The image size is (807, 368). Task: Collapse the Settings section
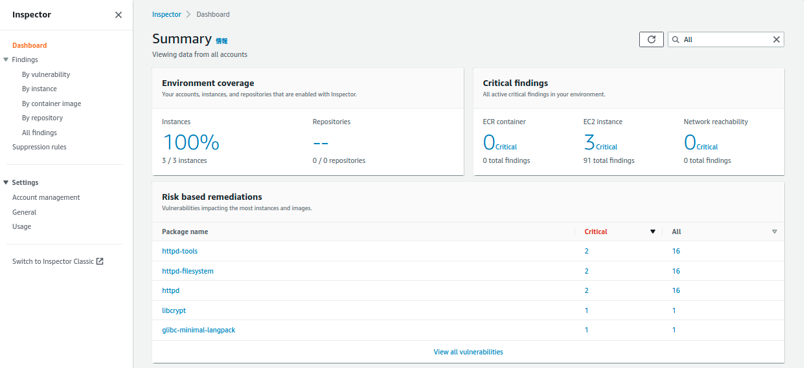6,182
